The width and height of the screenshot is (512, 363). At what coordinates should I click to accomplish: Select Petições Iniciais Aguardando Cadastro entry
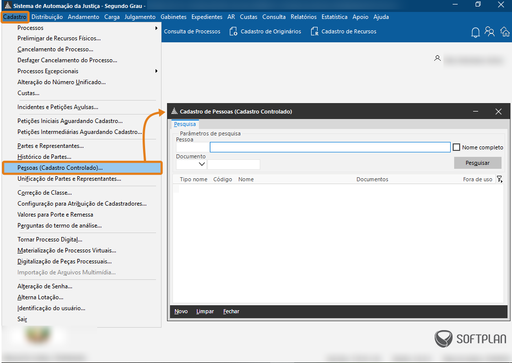70,121
